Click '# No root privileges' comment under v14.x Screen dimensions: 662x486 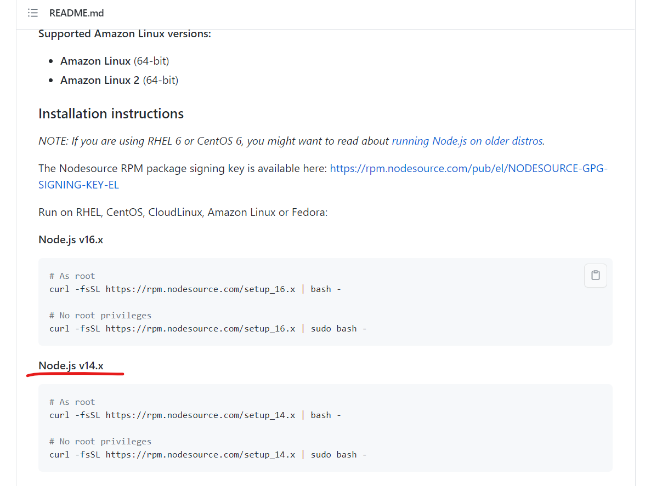(x=100, y=441)
